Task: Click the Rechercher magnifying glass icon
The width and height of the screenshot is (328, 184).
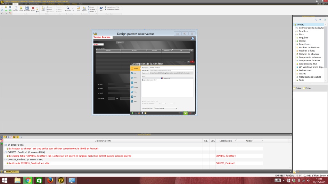Action: 68,8
